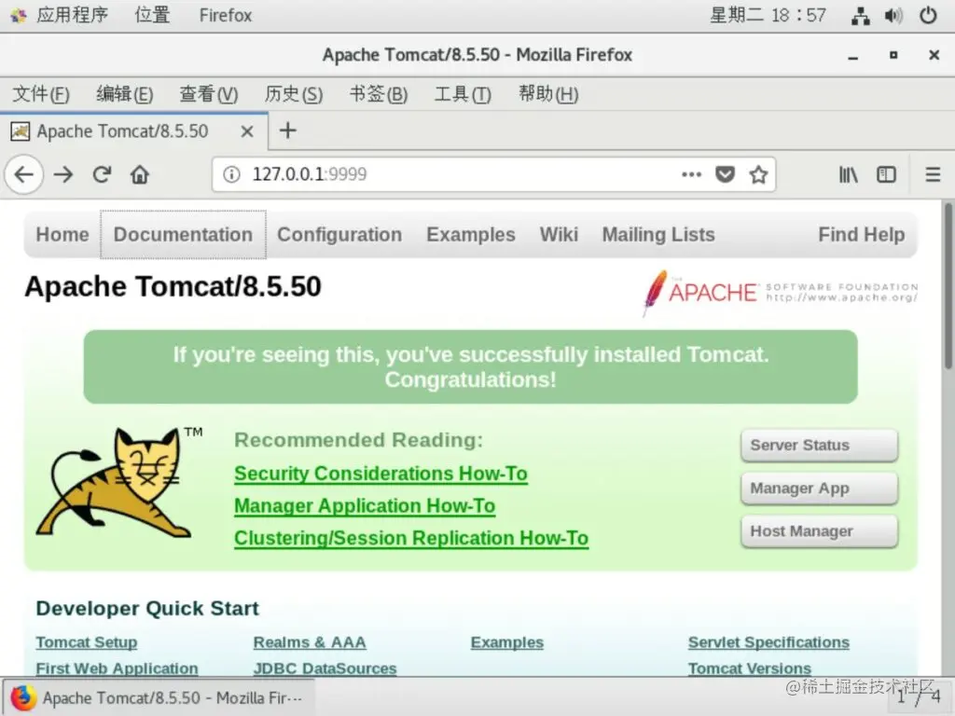Image resolution: width=955 pixels, height=716 pixels.
Task: Reload the current page
Action: (102, 174)
